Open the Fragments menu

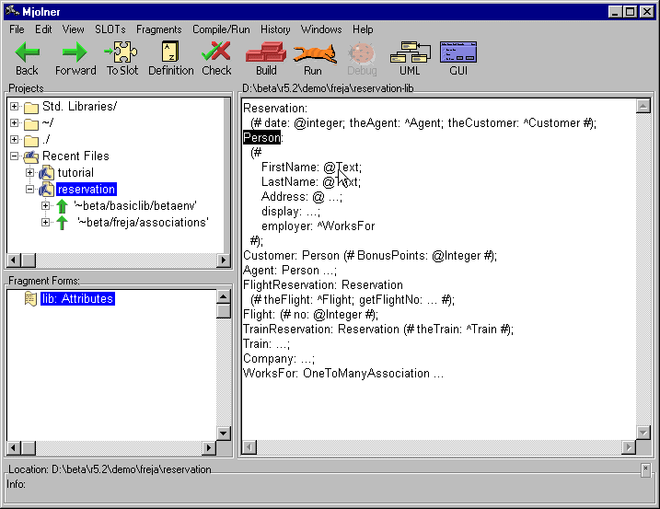pyautogui.click(x=158, y=29)
